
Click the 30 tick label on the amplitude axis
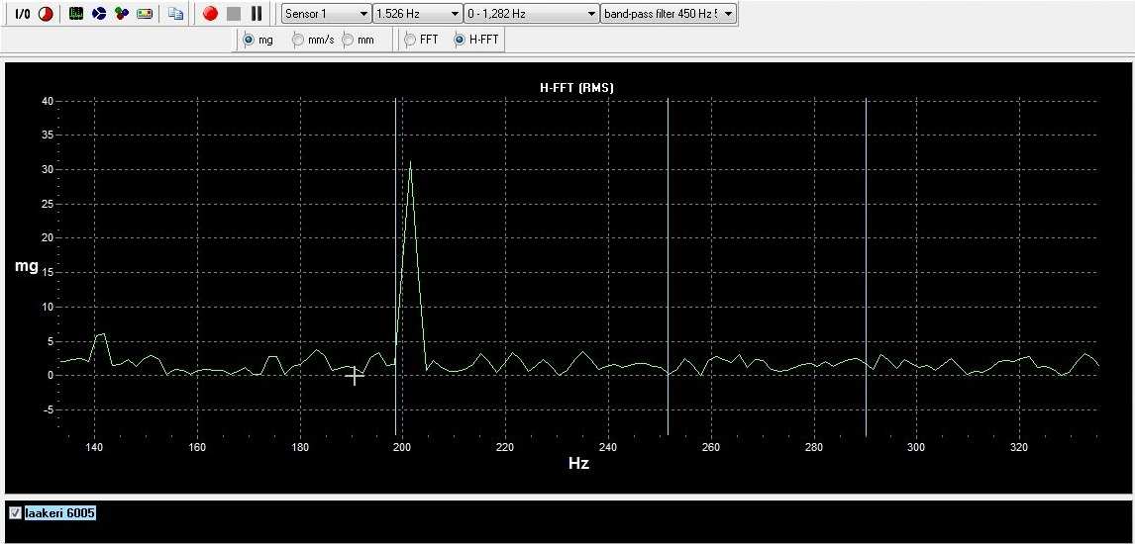(48, 170)
